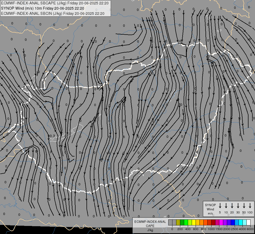Click the 20 m/s wind arrow in legend
Viewport: 255px width, 234px height.
click(232, 206)
